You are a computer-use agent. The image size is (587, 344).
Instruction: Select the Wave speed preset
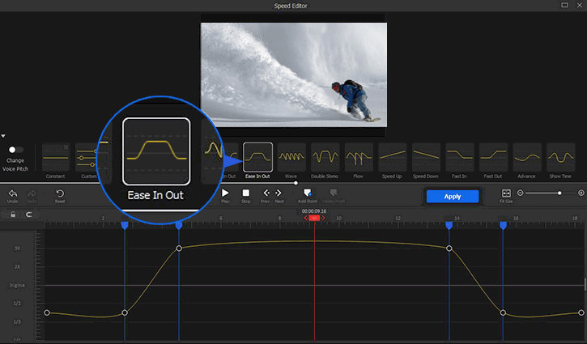pyautogui.click(x=291, y=156)
